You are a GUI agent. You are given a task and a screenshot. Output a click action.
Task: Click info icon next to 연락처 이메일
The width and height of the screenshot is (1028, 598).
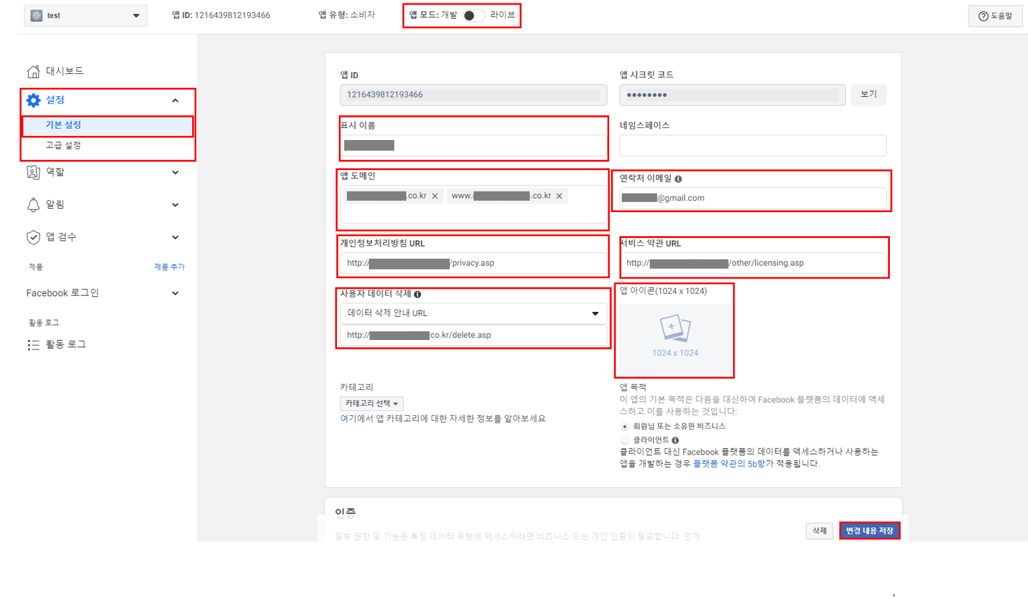coord(678,179)
